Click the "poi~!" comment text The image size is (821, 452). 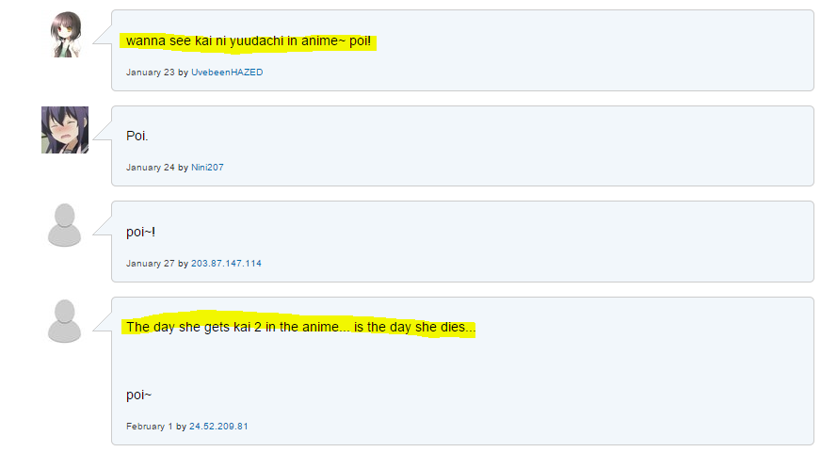pos(140,232)
